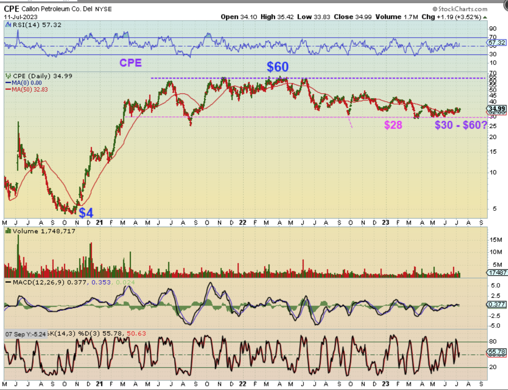Click the volume bars icon beside Volume label
Screen dimensions: 508x390
(x=8, y=231)
